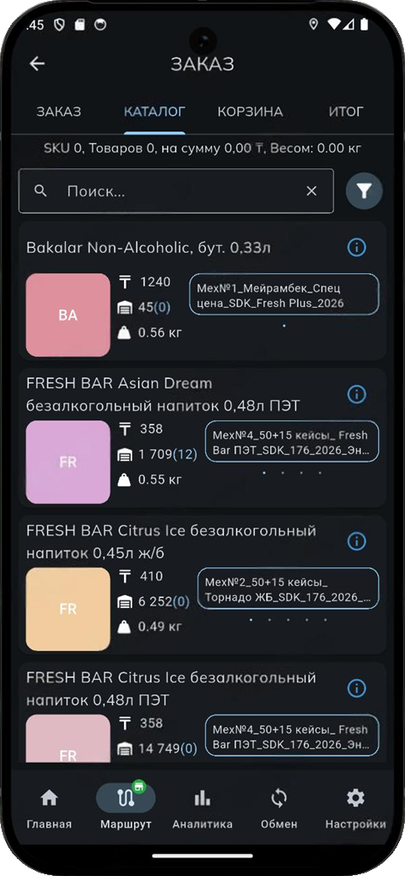The width and height of the screenshot is (405, 876).
Task: Tap the back arrow icon
Action: click(x=37, y=63)
